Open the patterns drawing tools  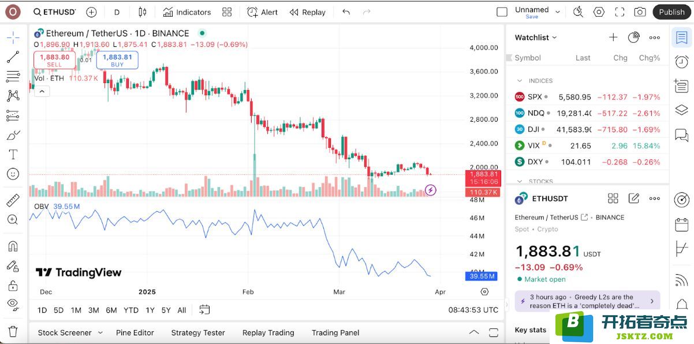point(13,96)
